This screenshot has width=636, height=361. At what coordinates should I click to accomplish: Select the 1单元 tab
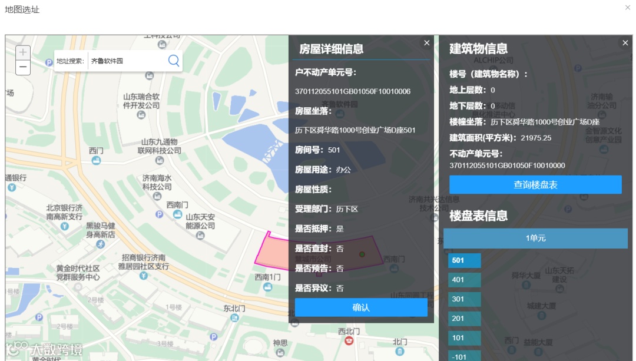[535, 238]
